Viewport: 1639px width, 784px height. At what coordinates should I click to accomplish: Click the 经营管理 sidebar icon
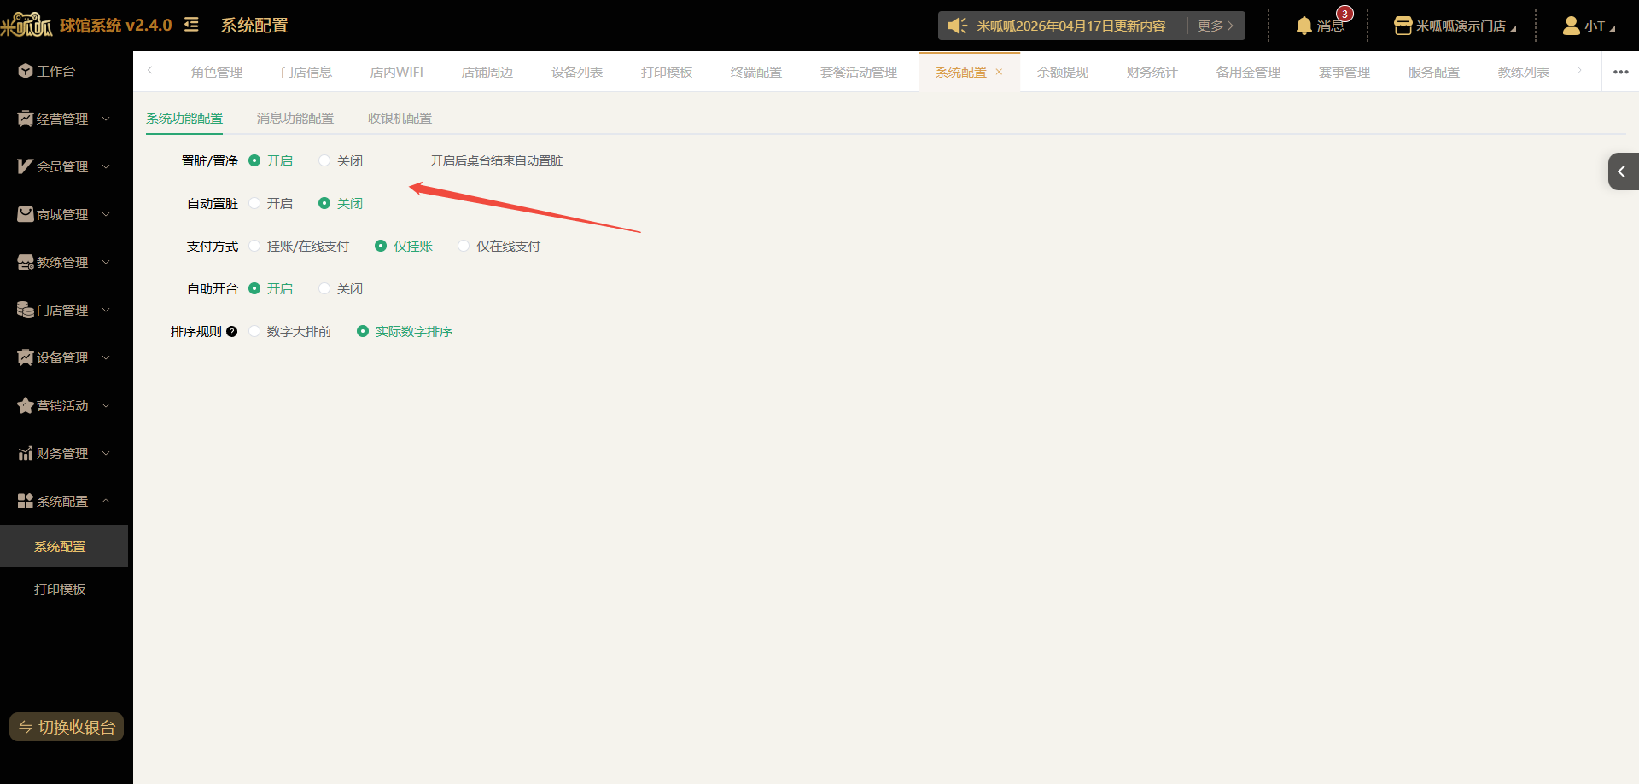point(26,119)
